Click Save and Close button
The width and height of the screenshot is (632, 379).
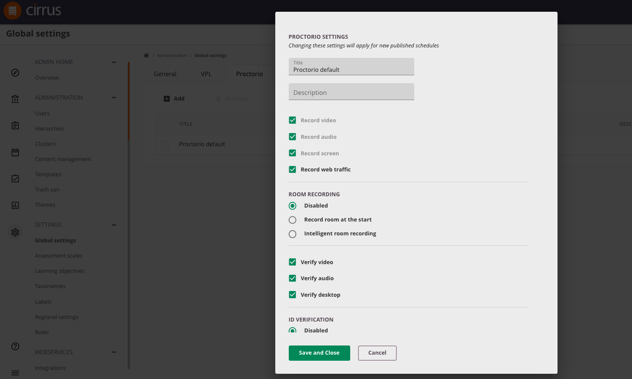pyautogui.click(x=319, y=353)
